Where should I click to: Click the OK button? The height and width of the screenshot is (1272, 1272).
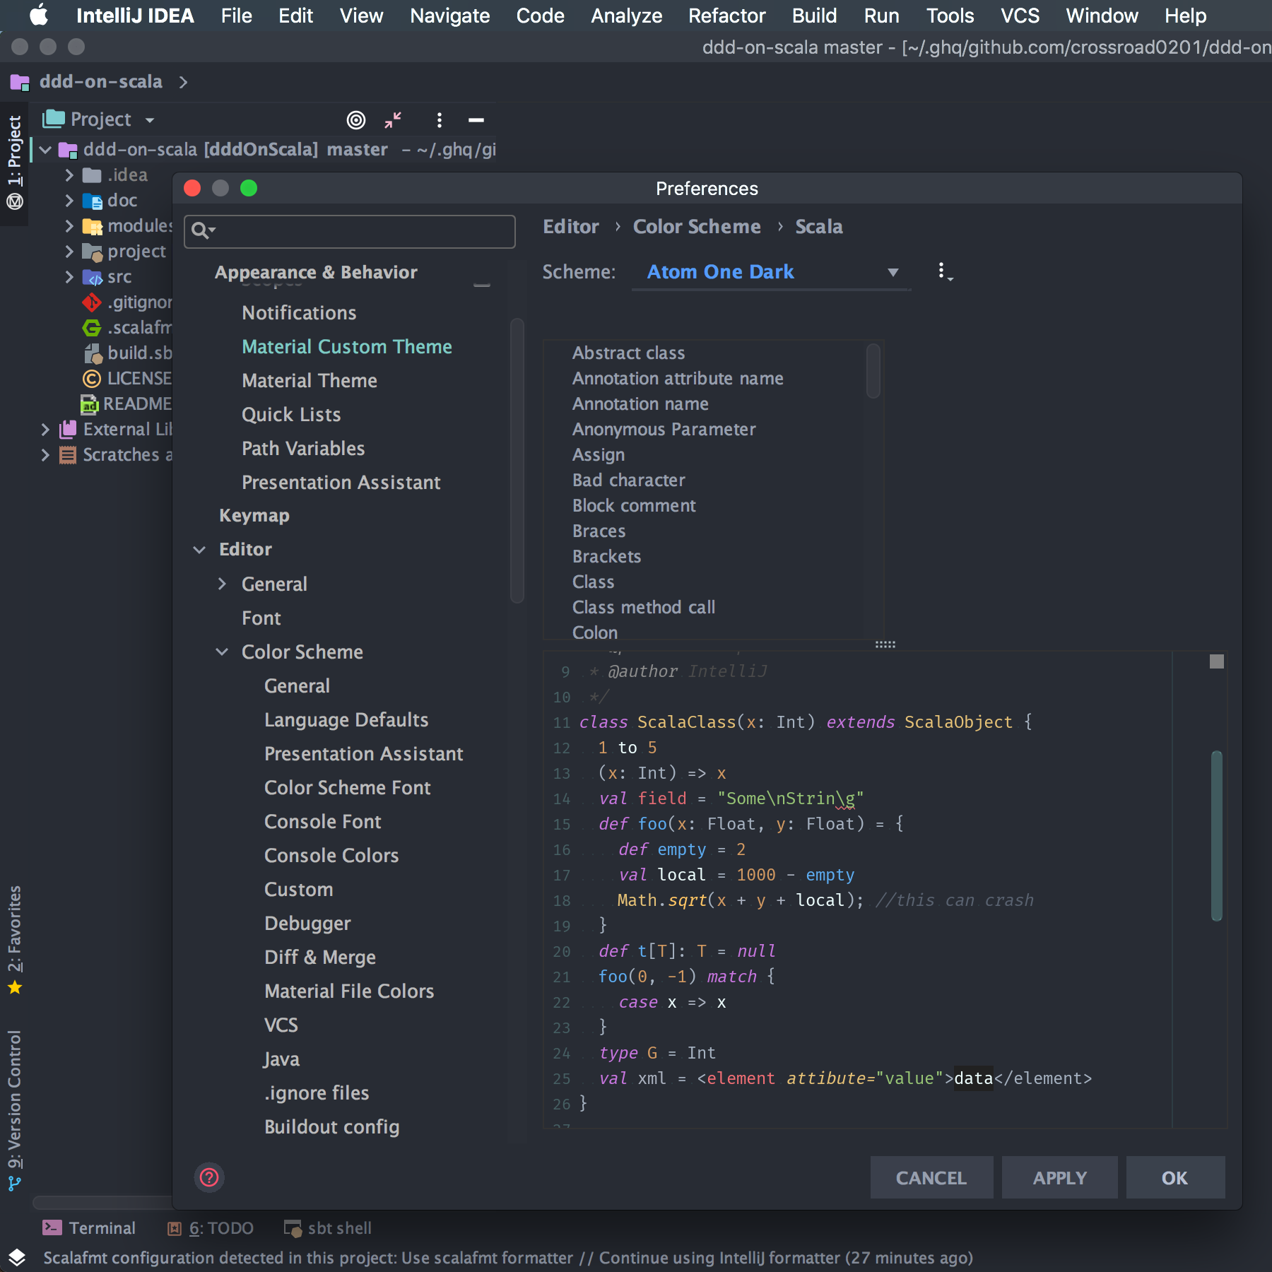pos(1174,1177)
